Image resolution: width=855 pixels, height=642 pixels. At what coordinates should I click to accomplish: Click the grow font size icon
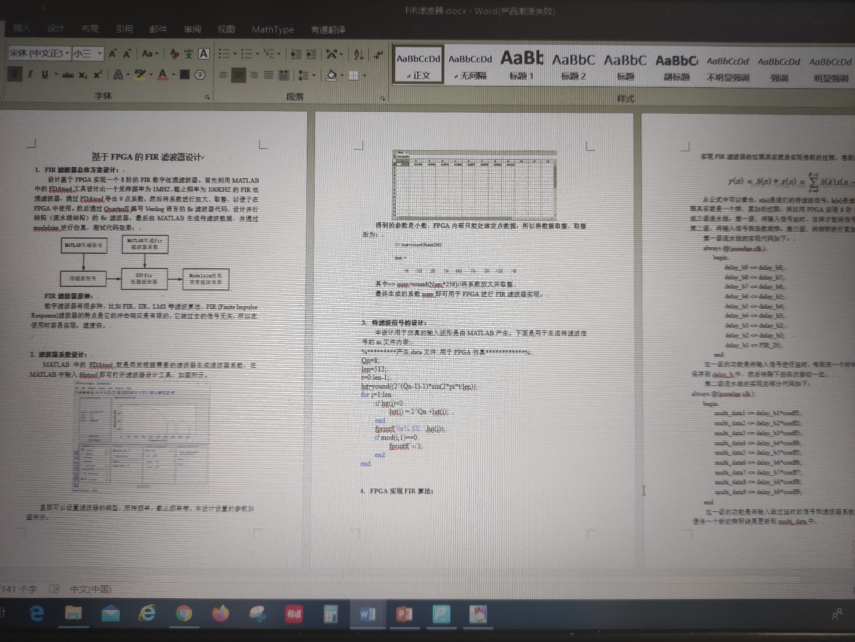[113, 54]
